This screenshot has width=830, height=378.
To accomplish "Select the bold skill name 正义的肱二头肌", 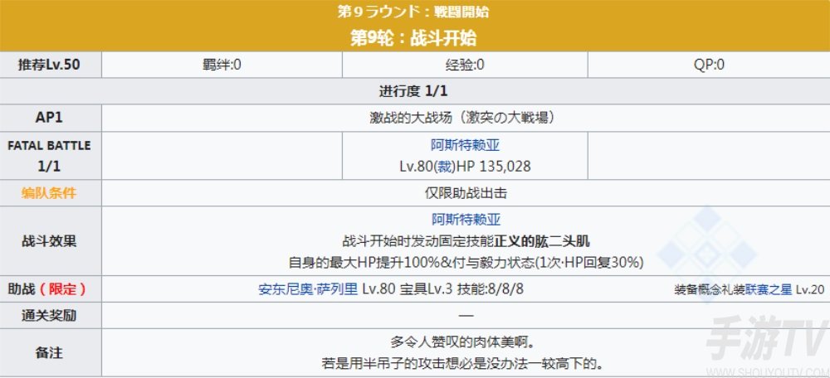I will point(542,241).
